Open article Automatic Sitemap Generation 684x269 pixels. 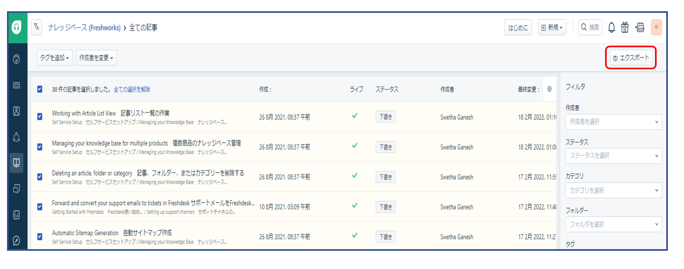[112, 233]
